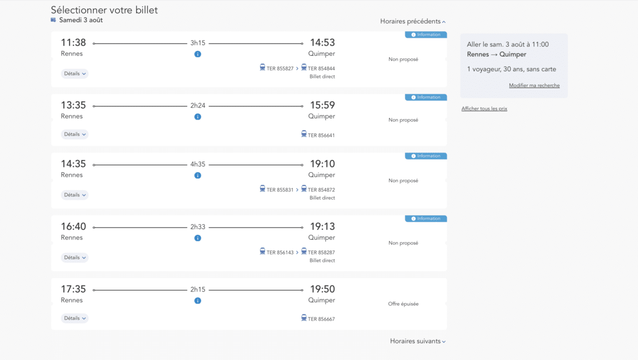Open Information badge on 14:35 journey
Image resolution: width=638 pixels, height=360 pixels.
[x=426, y=156]
